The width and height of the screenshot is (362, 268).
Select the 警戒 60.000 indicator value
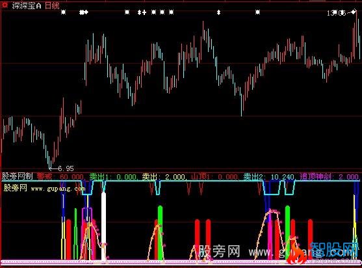click(60, 177)
